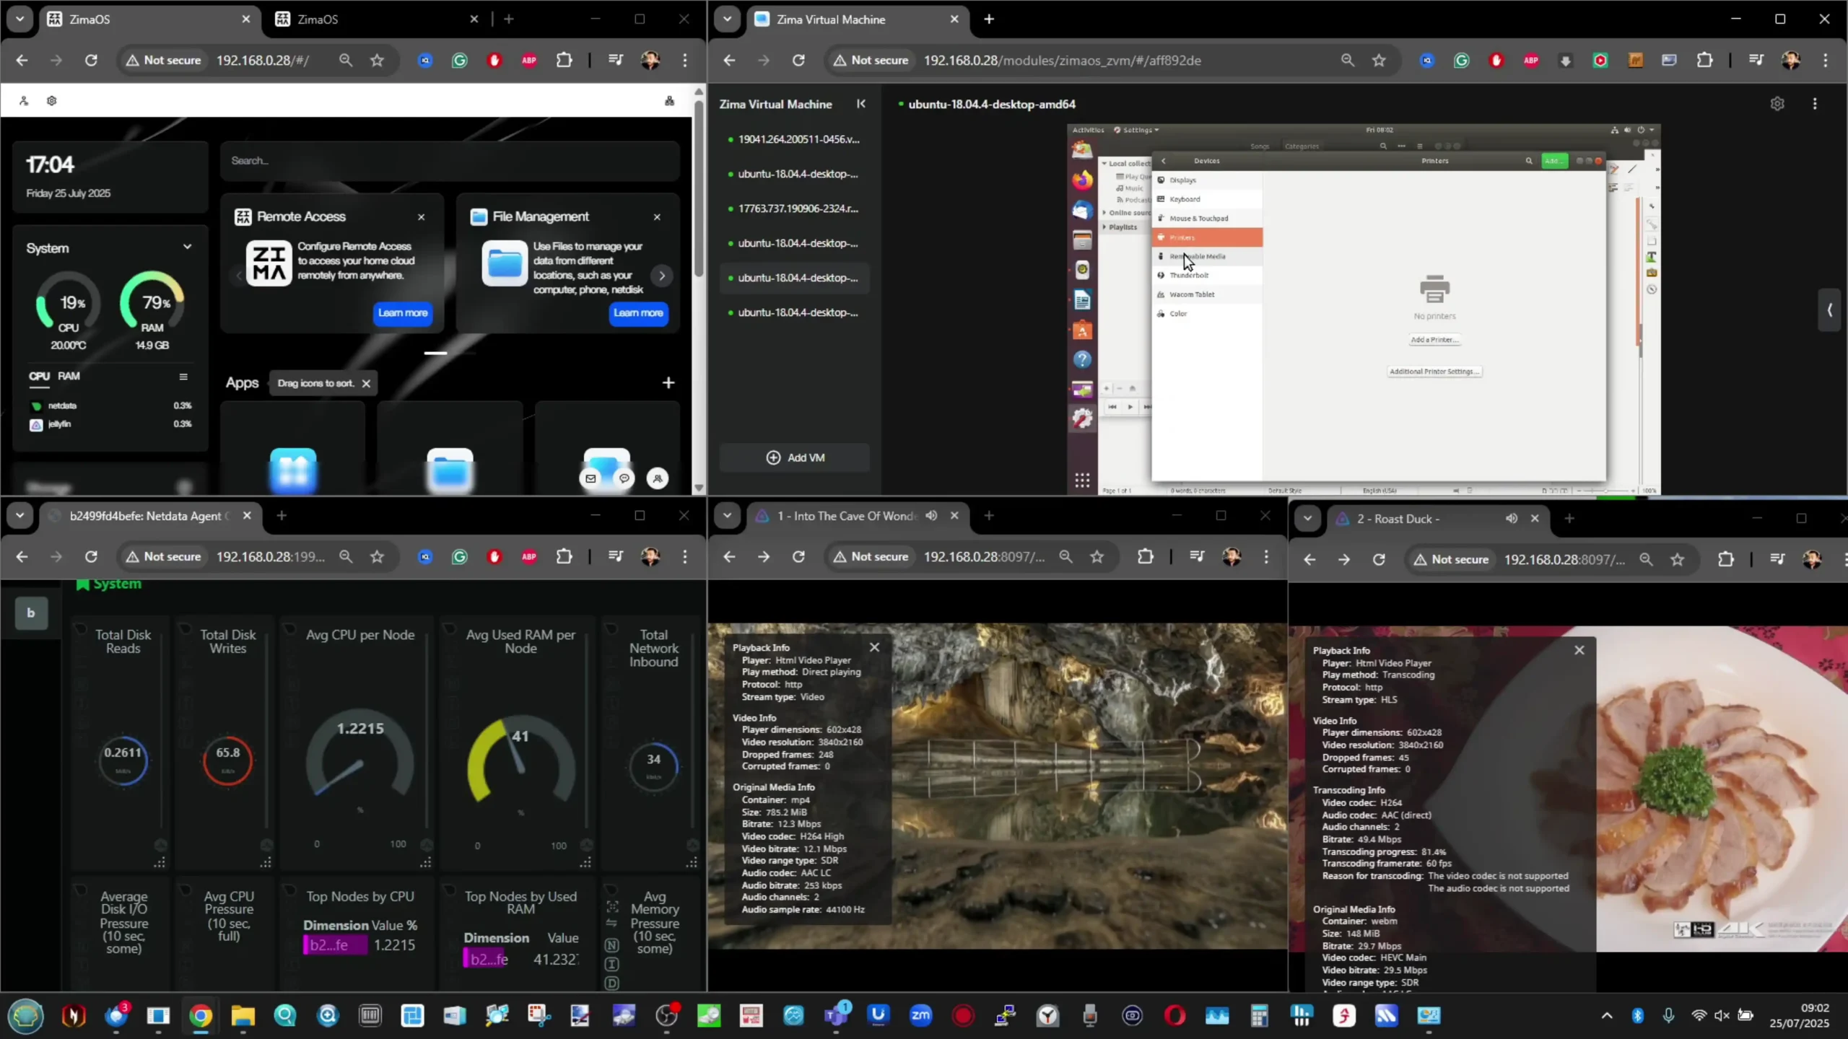Click Add a Printer button

tap(1434, 340)
